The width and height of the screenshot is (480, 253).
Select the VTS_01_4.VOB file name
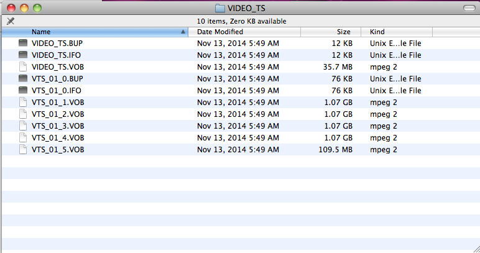58,138
